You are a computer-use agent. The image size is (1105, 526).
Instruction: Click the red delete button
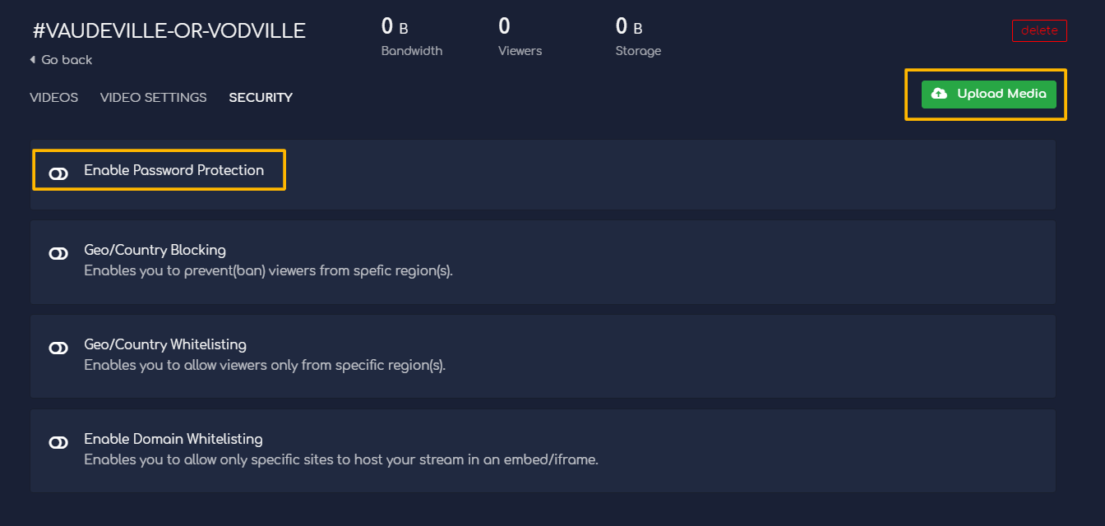(x=1039, y=30)
